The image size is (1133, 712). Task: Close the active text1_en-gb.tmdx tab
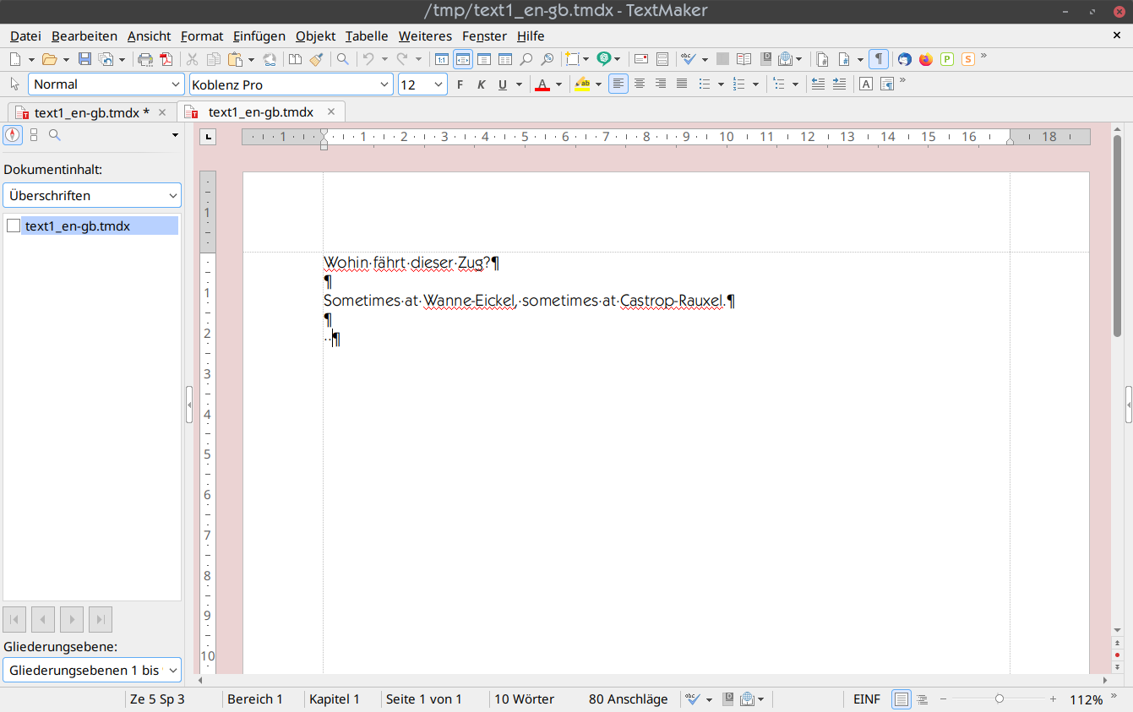pyautogui.click(x=331, y=111)
